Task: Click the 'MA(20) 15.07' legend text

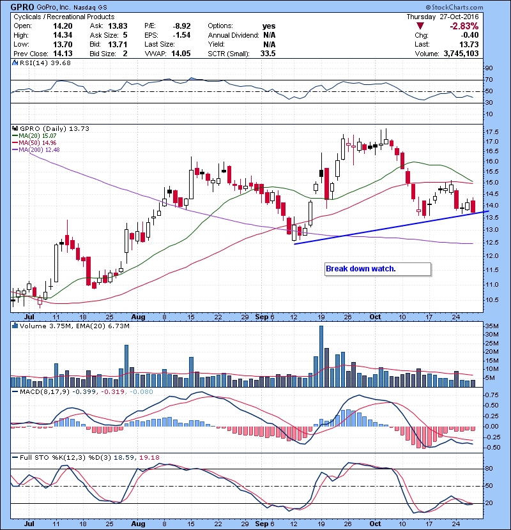Action: point(38,136)
